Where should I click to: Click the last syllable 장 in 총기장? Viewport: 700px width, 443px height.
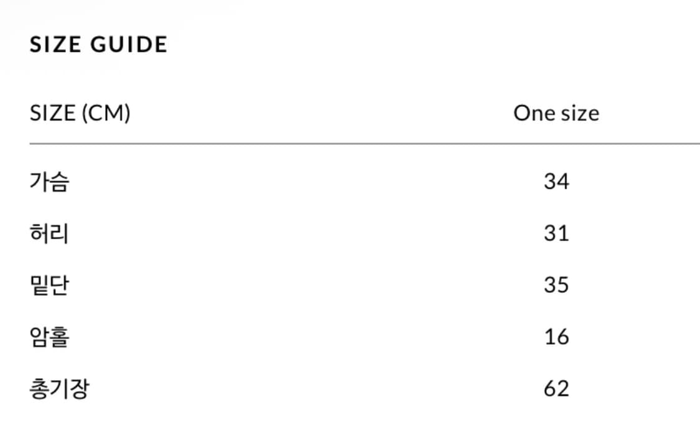pyautogui.click(x=79, y=389)
